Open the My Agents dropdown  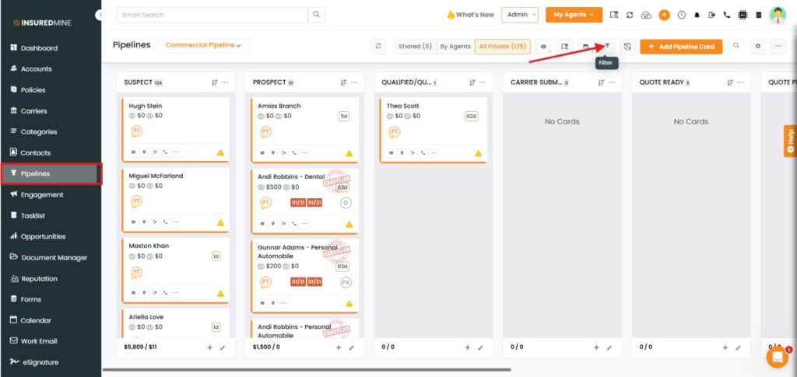(574, 15)
